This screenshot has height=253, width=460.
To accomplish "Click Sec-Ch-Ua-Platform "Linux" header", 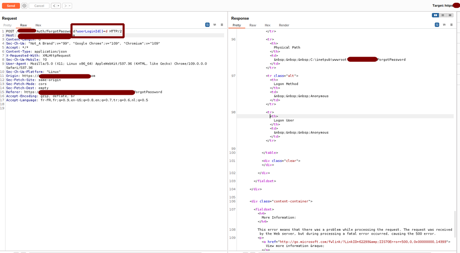I will click(33, 72).
